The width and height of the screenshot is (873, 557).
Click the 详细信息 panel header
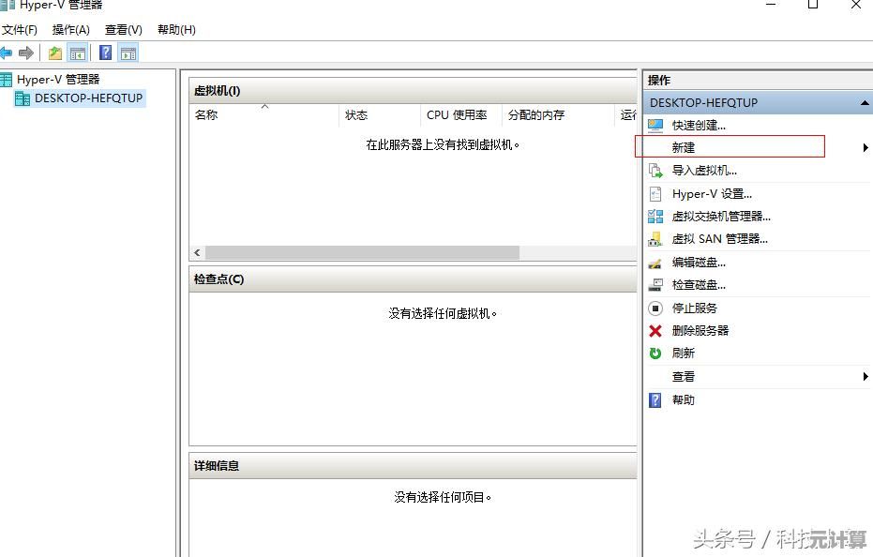[413, 466]
